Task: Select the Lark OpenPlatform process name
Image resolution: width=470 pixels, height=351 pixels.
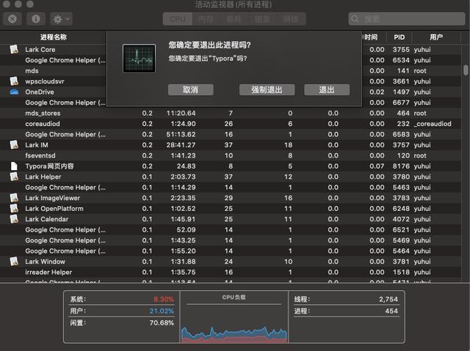Action: [54, 208]
